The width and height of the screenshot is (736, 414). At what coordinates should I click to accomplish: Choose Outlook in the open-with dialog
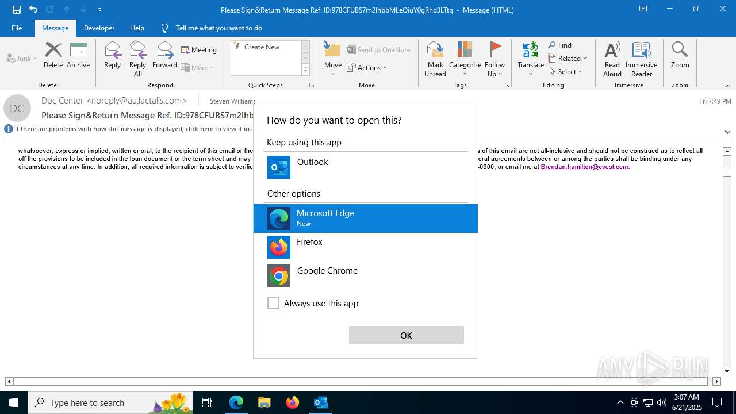pyautogui.click(x=366, y=167)
